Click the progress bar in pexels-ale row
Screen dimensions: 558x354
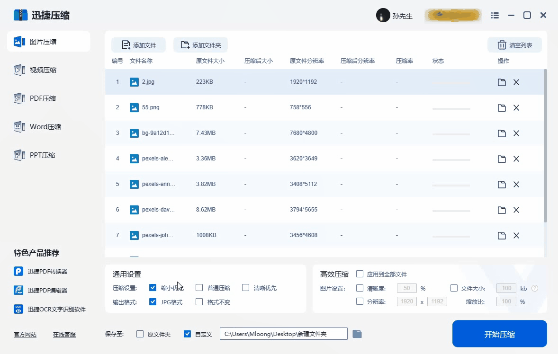tap(451, 159)
